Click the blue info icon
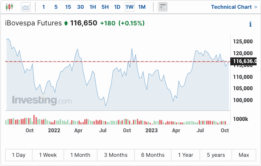 pos(250,24)
